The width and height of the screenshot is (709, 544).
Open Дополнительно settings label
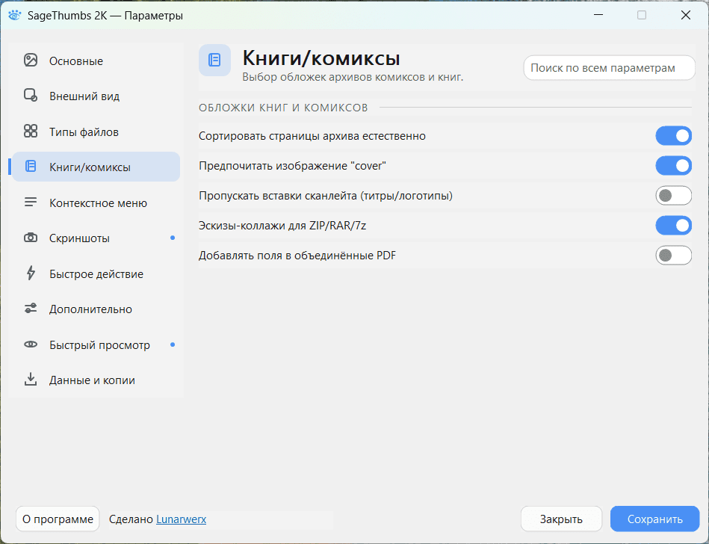pos(90,309)
